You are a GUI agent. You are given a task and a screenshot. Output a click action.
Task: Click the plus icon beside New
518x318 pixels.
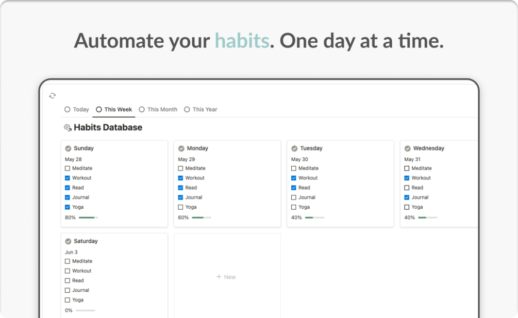pyautogui.click(x=219, y=276)
